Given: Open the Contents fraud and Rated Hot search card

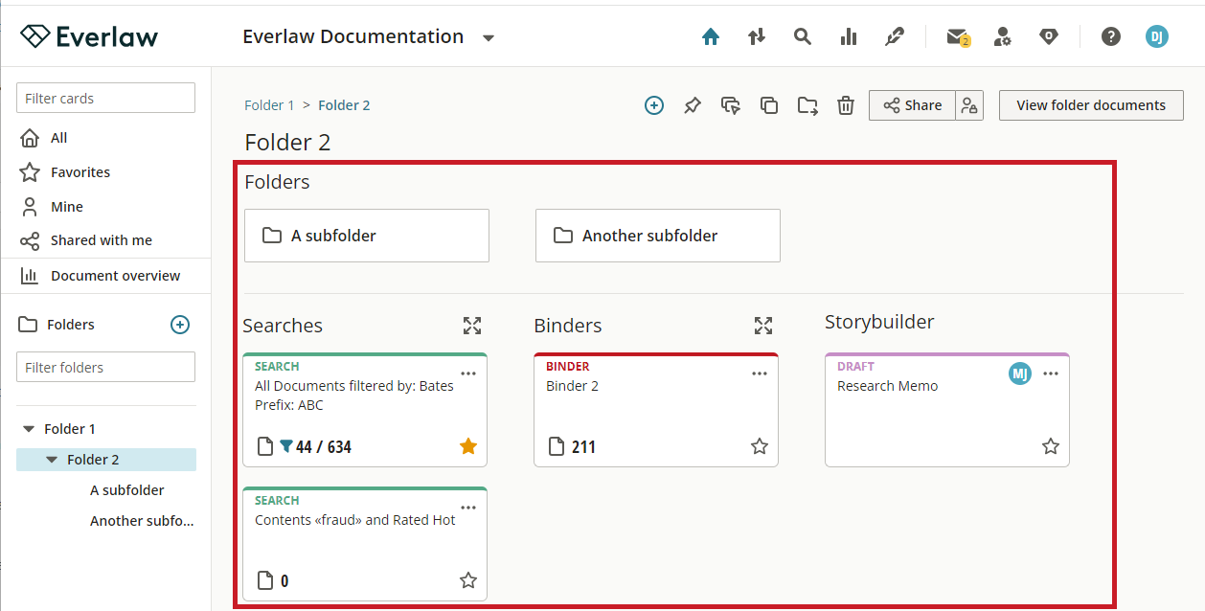Looking at the screenshot, I should point(365,544).
